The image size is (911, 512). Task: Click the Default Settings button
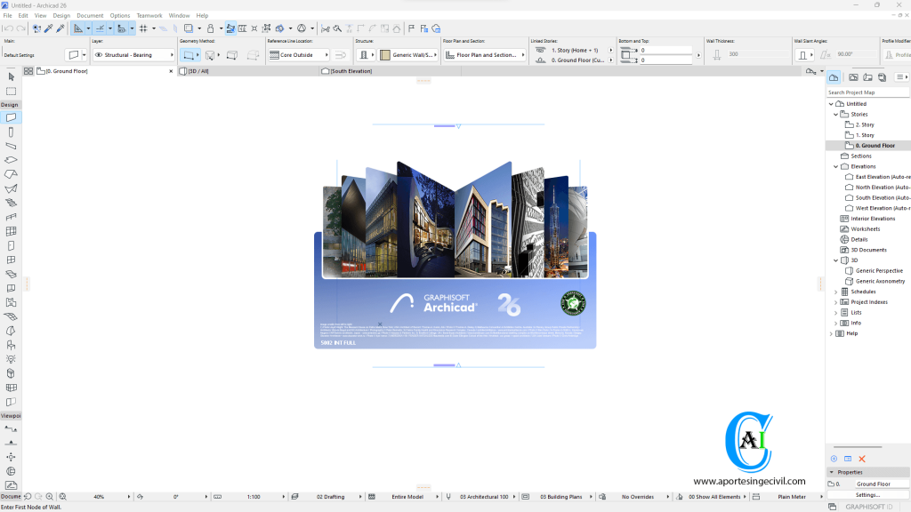[18, 53]
